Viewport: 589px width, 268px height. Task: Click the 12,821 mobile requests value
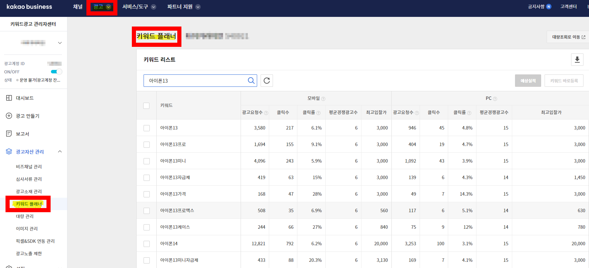click(259, 244)
